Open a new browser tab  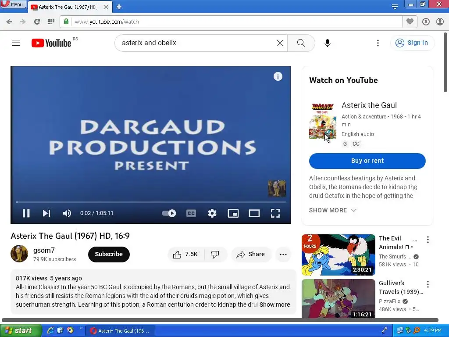click(119, 7)
